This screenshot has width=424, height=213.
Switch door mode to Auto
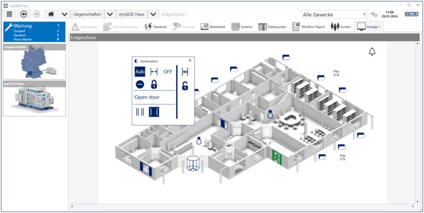point(140,72)
